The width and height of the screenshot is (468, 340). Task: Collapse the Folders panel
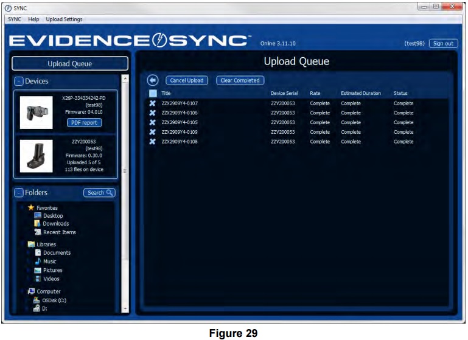(x=18, y=193)
